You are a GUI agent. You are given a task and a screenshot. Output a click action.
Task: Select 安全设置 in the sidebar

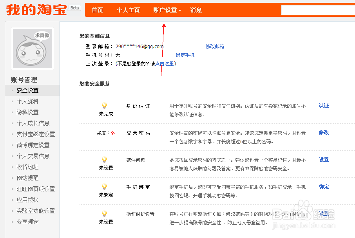tap(33, 90)
